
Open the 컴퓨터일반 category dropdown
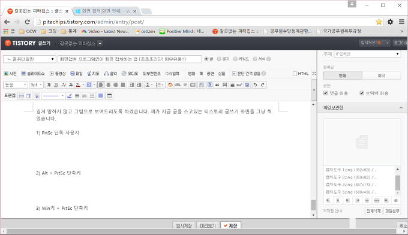pos(29,59)
